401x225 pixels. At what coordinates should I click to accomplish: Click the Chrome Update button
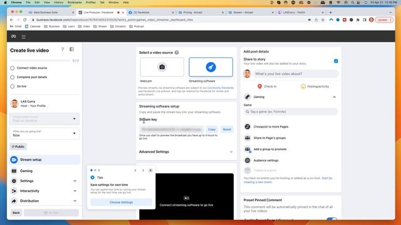384,20
